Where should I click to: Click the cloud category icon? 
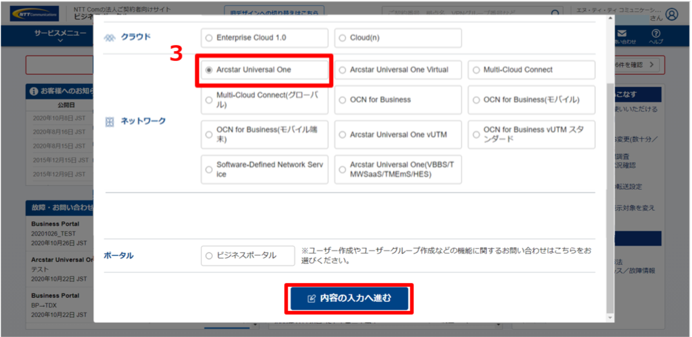(109, 37)
